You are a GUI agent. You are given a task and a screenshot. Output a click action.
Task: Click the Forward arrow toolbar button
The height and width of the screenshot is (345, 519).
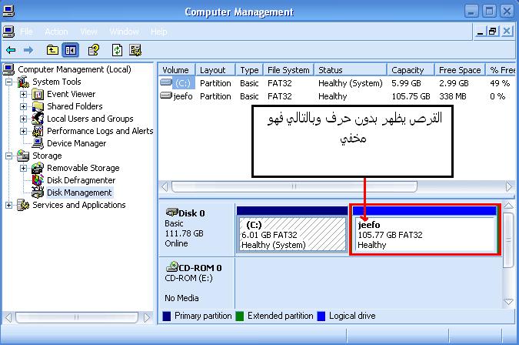click(28, 50)
